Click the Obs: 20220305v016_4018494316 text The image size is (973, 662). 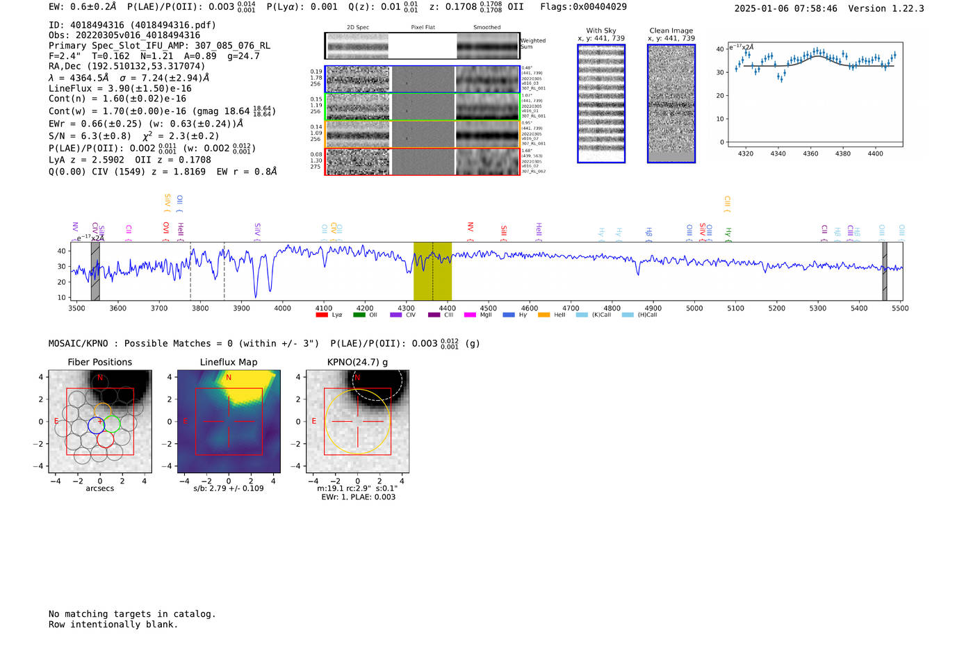(x=124, y=35)
